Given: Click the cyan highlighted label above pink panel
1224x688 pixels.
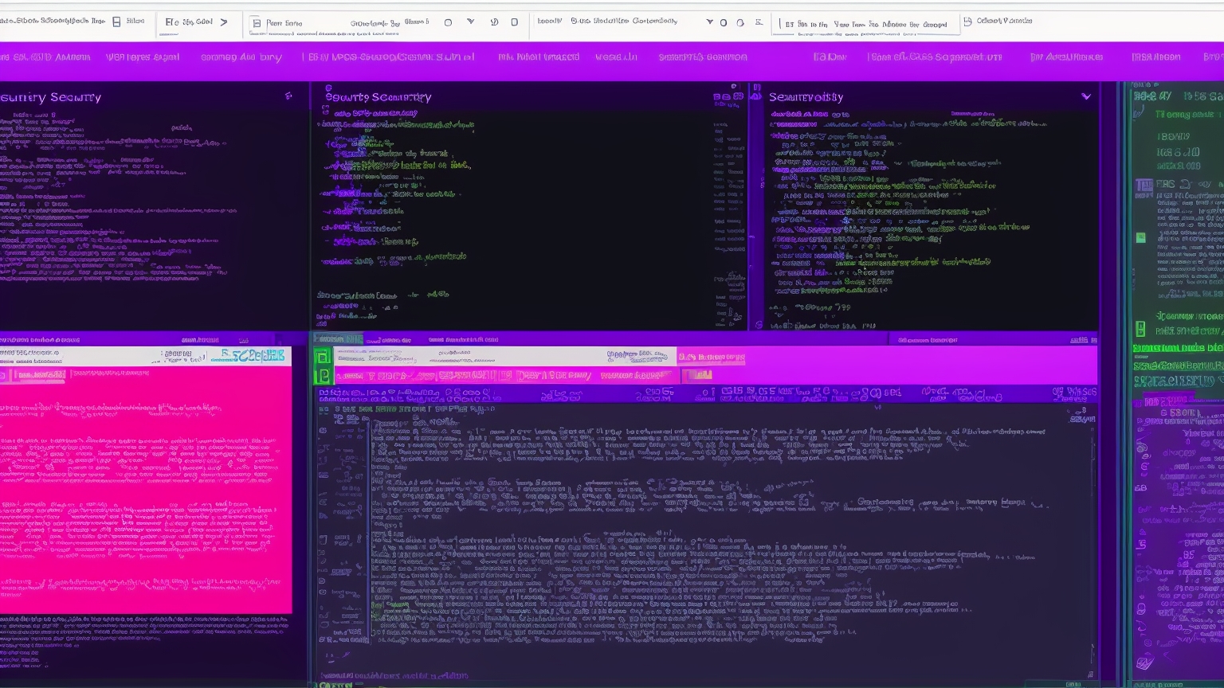Looking at the screenshot, I should click(x=252, y=355).
